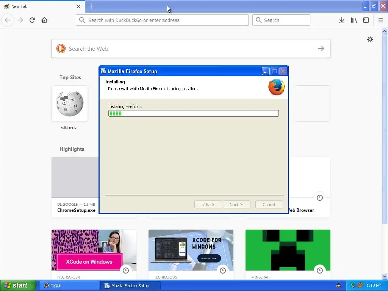Click the Highlights heading
This screenshot has width=388, height=291.
pyautogui.click(x=72, y=149)
